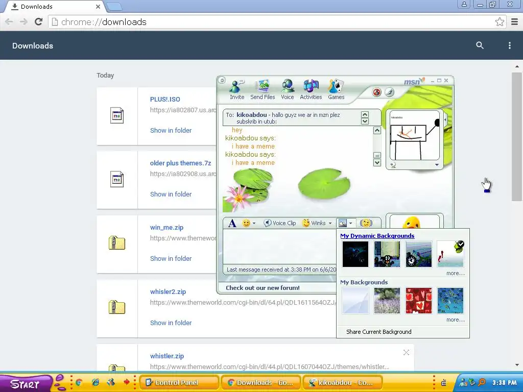Choose the second dynamic background thumbnail

[387, 254]
